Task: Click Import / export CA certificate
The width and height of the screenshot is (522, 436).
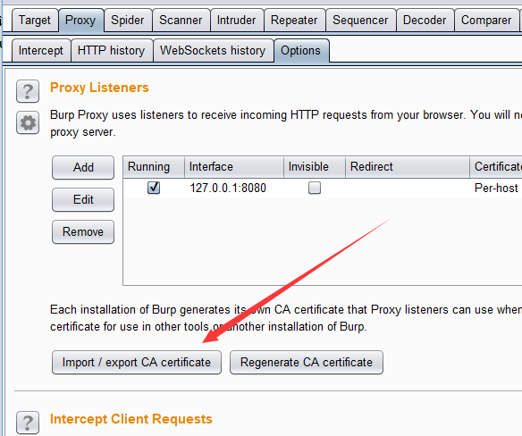Action: (x=137, y=362)
